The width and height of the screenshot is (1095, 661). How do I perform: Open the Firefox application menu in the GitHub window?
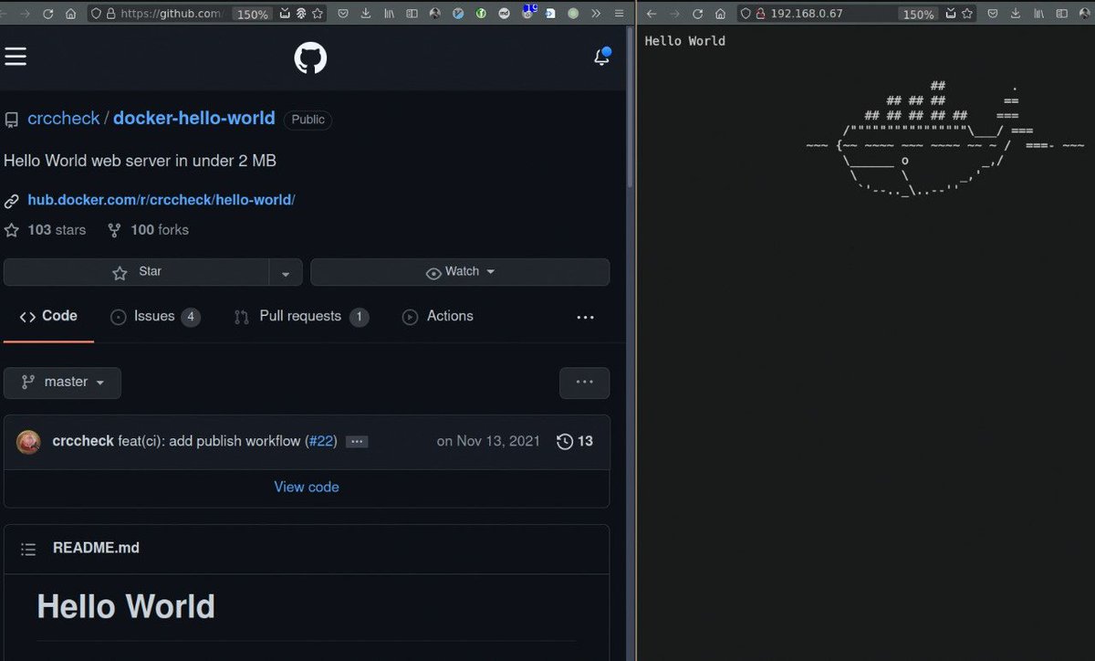[x=620, y=14]
